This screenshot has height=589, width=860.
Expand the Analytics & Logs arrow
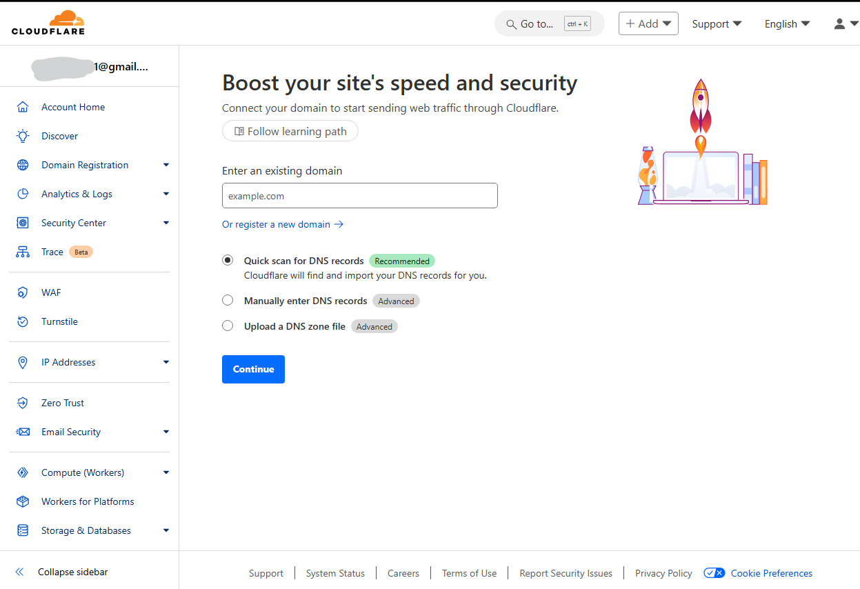(x=166, y=194)
